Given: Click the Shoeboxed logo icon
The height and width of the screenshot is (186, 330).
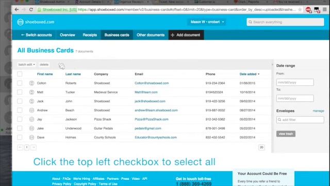Looking at the screenshot, I should pyautogui.click(x=21, y=22).
